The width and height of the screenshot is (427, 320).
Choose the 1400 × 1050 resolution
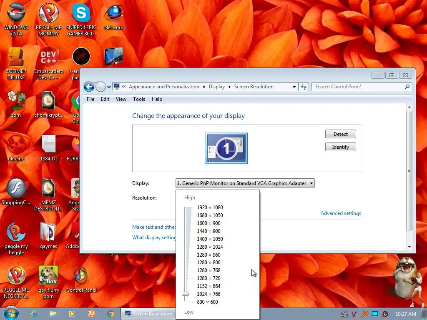(210, 239)
